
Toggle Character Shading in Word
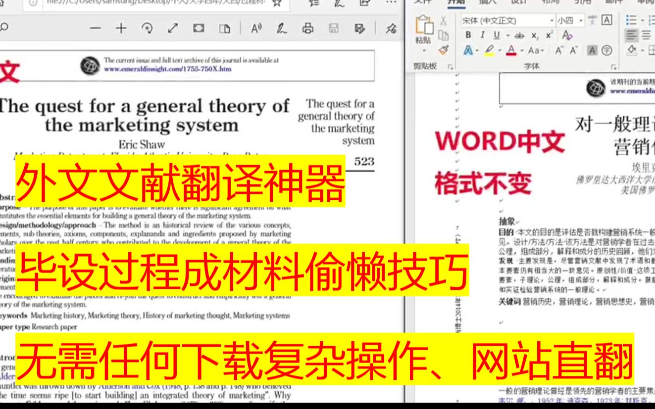pyautogui.click(x=592, y=50)
